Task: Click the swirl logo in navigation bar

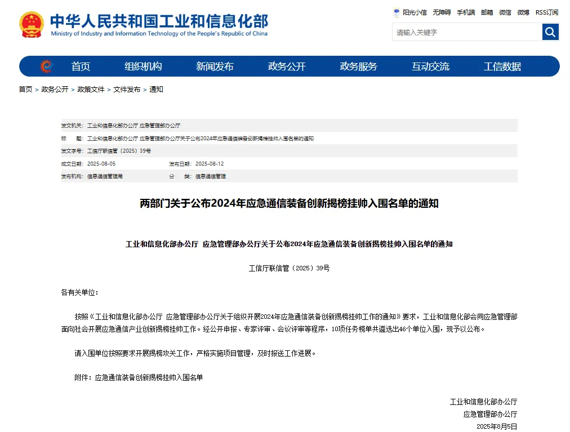Action: [x=46, y=66]
